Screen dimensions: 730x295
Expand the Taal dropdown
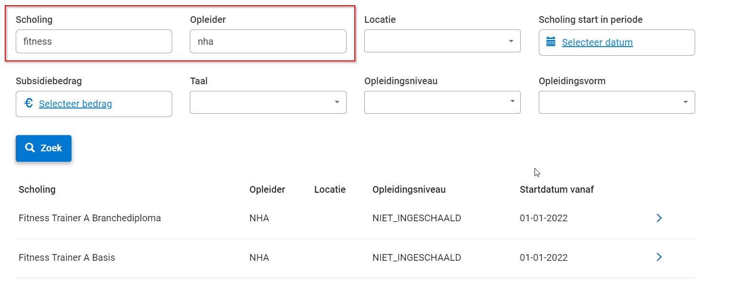pyautogui.click(x=268, y=102)
